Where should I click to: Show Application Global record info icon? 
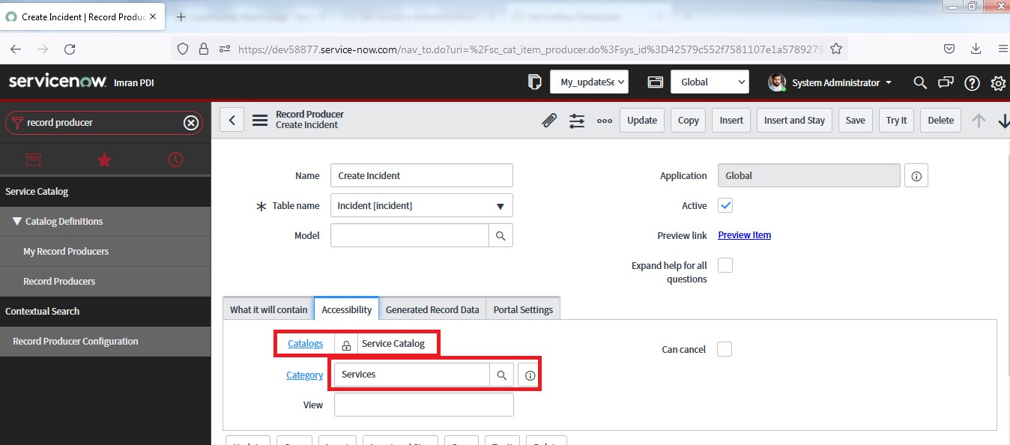pos(916,176)
